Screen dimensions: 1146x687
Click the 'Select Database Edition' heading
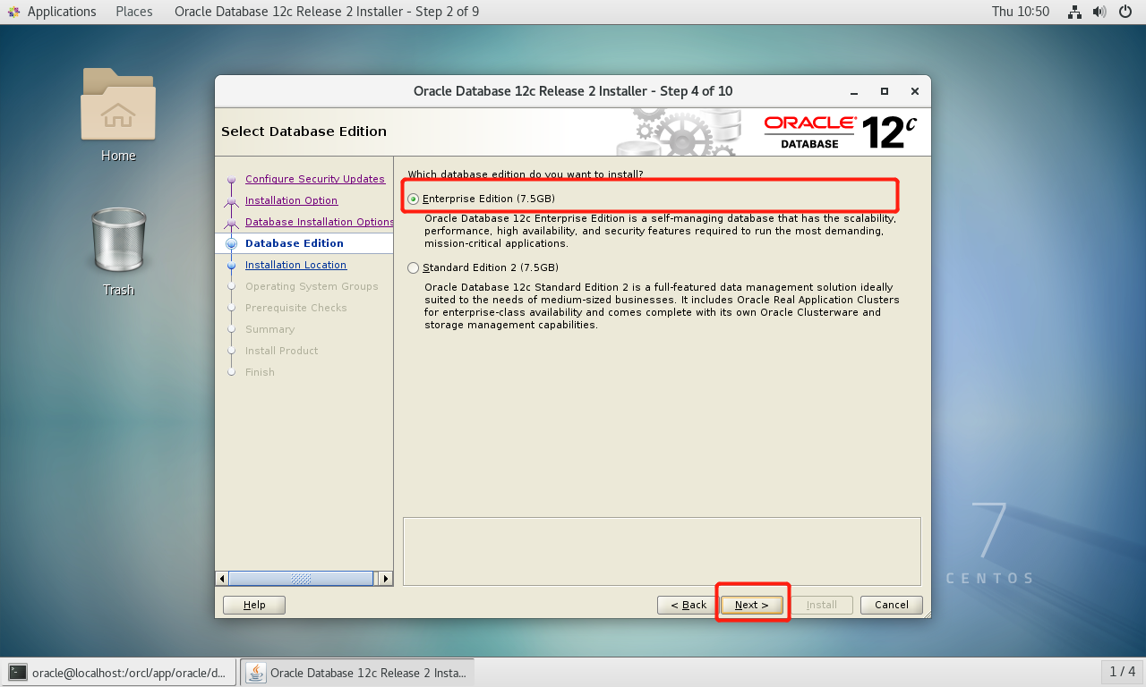pos(304,131)
